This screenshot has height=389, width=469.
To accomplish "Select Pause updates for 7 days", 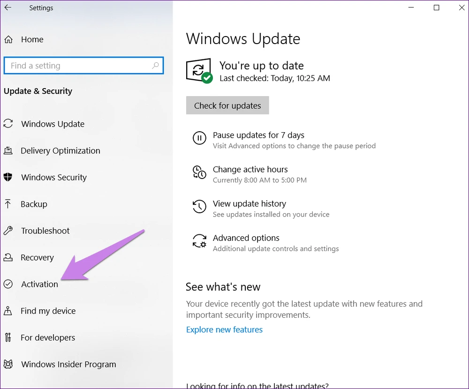I will click(x=258, y=135).
